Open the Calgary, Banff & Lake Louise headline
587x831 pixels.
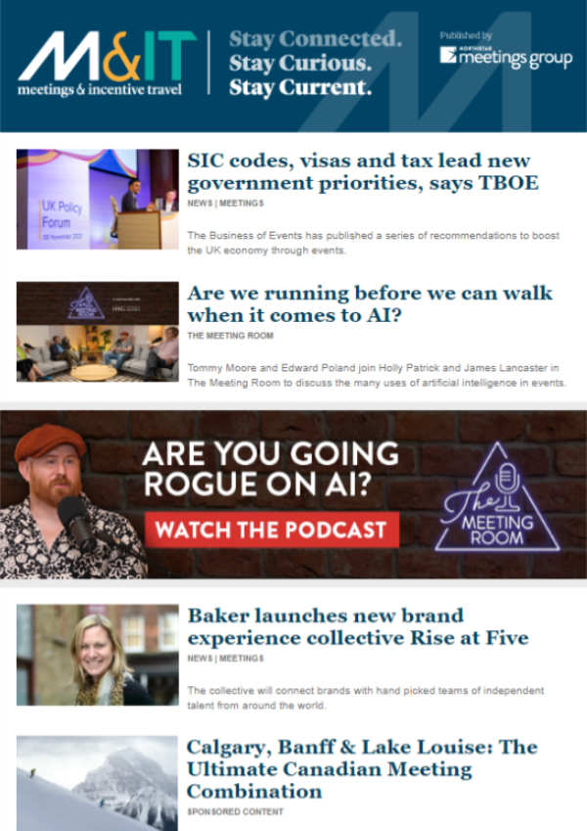[x=362, y=769]
